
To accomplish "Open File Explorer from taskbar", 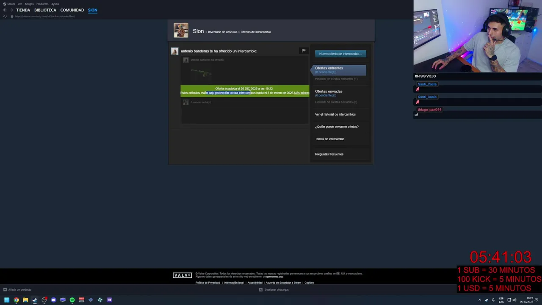I will pos(25,300).
